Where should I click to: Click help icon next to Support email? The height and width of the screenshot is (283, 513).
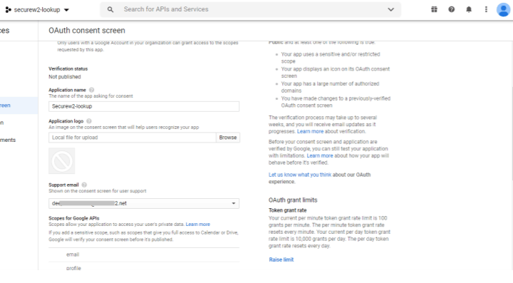tap(84, 185)
